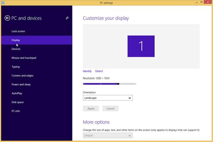Select Display in the sidebar

tap(16, 40)
